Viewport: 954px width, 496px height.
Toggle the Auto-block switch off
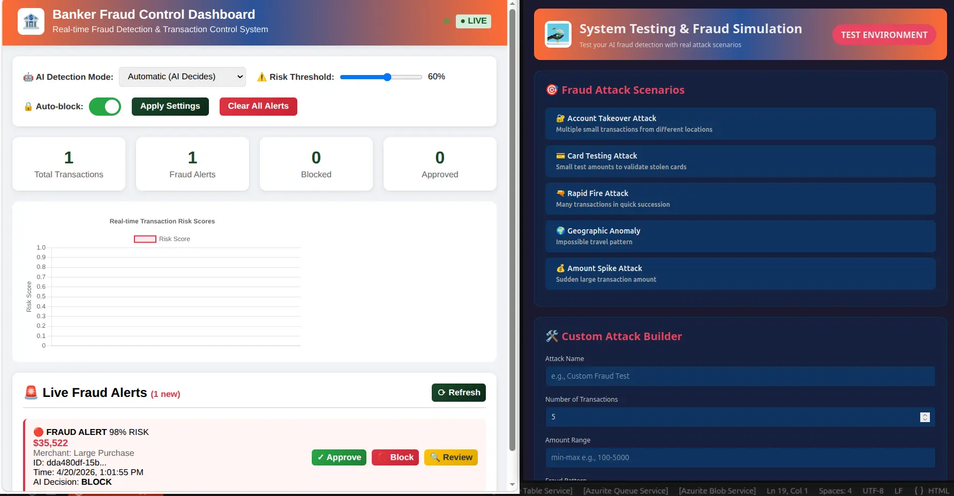pyautogui.click(x=105, y=107)
